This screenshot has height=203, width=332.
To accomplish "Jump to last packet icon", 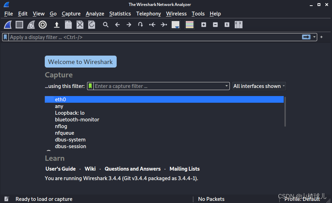I will coord(164,25).
